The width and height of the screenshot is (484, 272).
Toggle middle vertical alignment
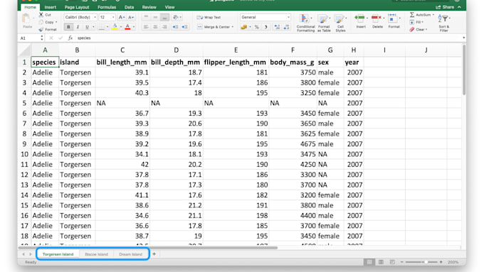(x=155, y=17)
